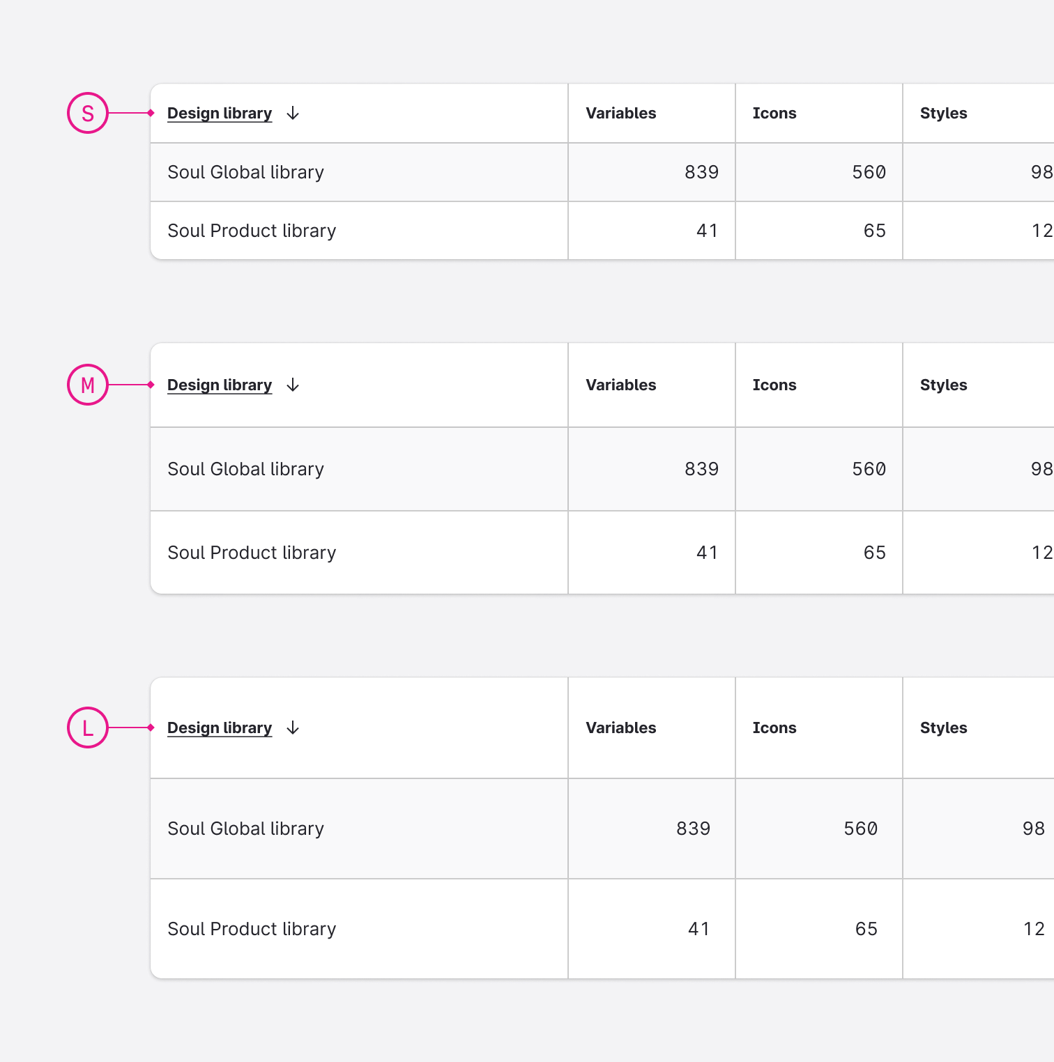Click the descending arrow icon in the bottom table header
The width and height of the screenshot is (1054, 1062).
(x=293, y=728)
